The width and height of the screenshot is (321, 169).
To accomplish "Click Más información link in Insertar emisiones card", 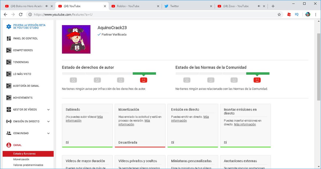I will coord(245,124).
